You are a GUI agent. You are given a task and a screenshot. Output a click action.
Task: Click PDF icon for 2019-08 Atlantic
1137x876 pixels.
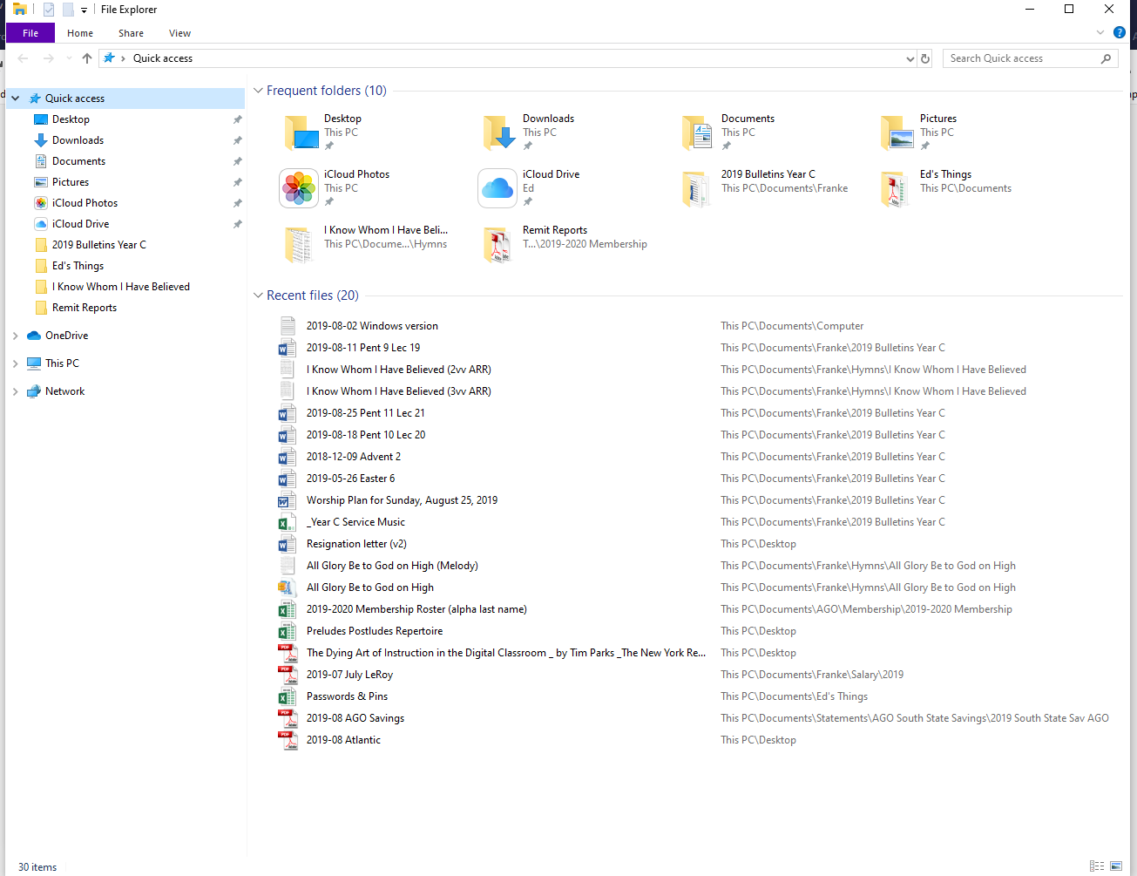tap(287, 740)
